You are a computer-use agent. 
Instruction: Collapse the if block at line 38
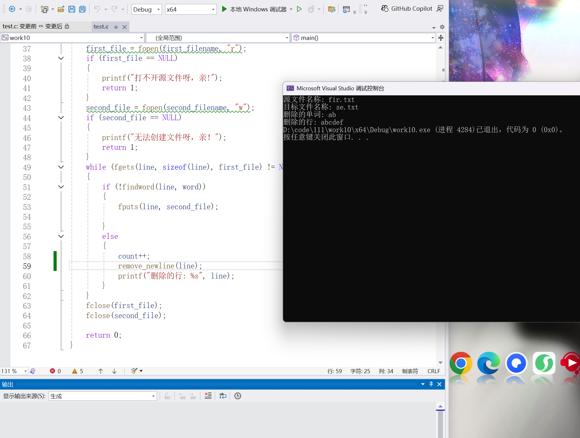click(x=61, y=58)
